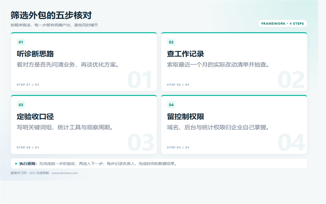Click the 01 number badge
This screenshot has width=326, height=204.
[21, 42]
